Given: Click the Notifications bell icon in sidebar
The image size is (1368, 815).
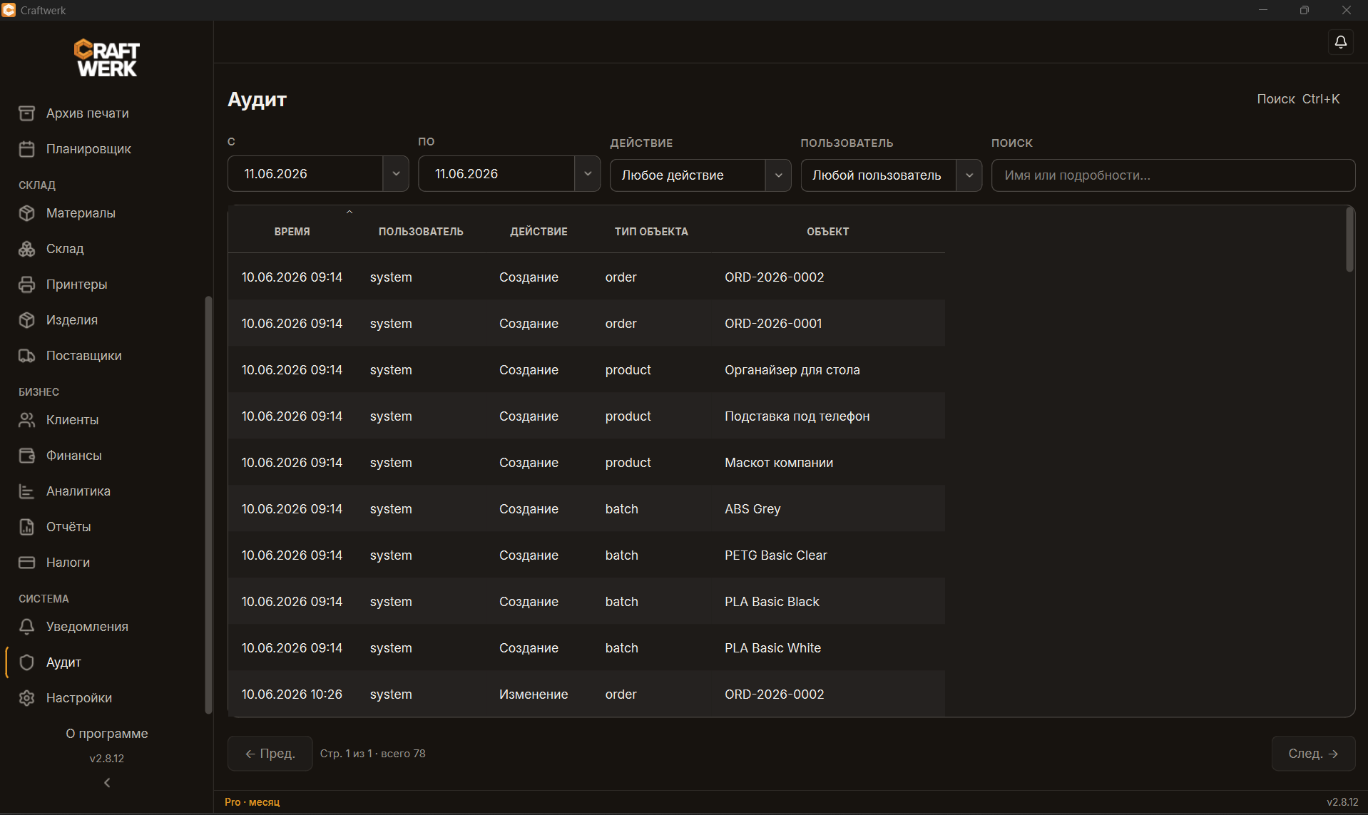Looking at the screenshot, I should [x=26, y=627].
